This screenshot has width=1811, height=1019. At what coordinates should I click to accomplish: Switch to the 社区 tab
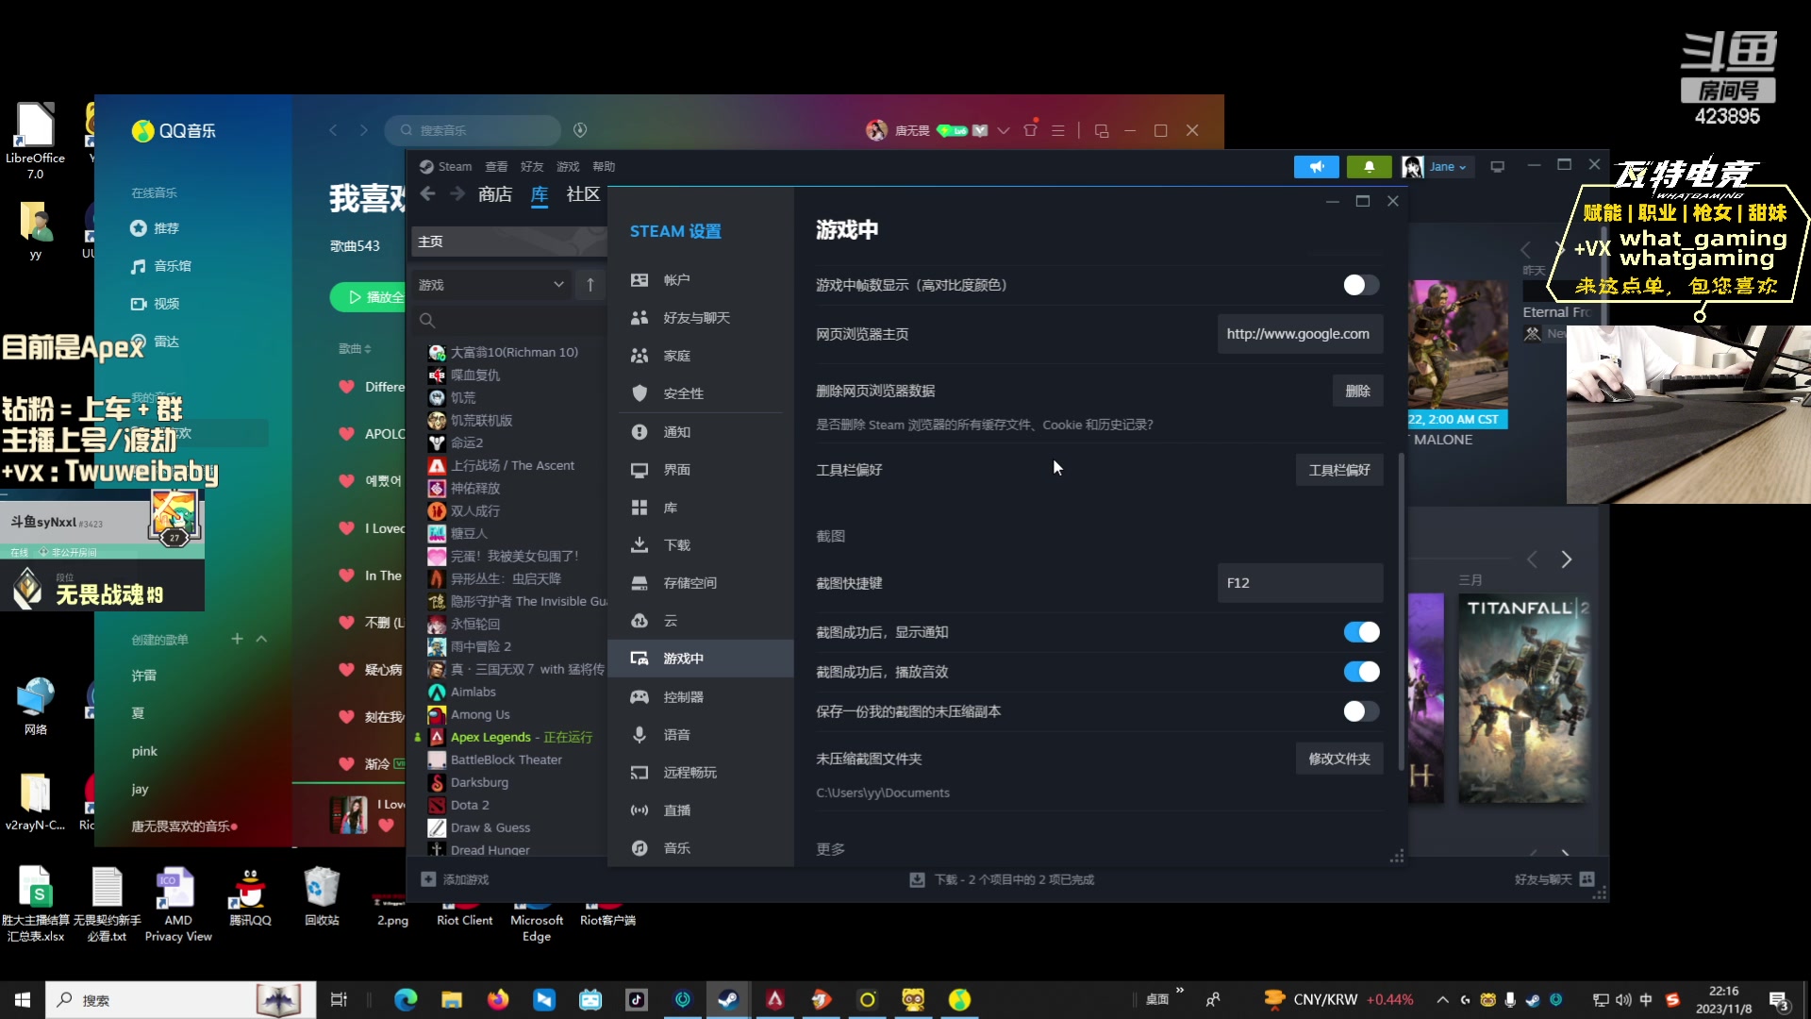click(583, 194)
